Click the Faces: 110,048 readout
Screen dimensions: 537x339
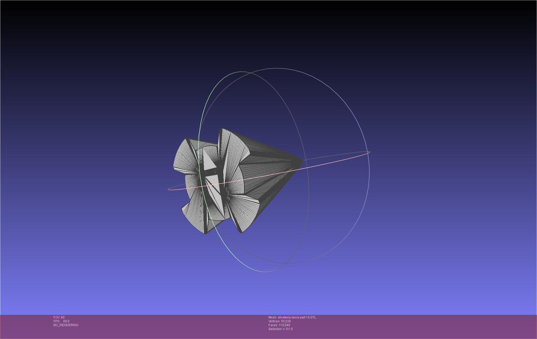279,325
